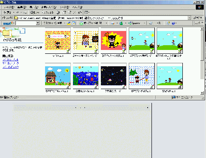Click the MSN Spaces toolbar button
Screen dimensions: 206x158
[x=134, y=23]
